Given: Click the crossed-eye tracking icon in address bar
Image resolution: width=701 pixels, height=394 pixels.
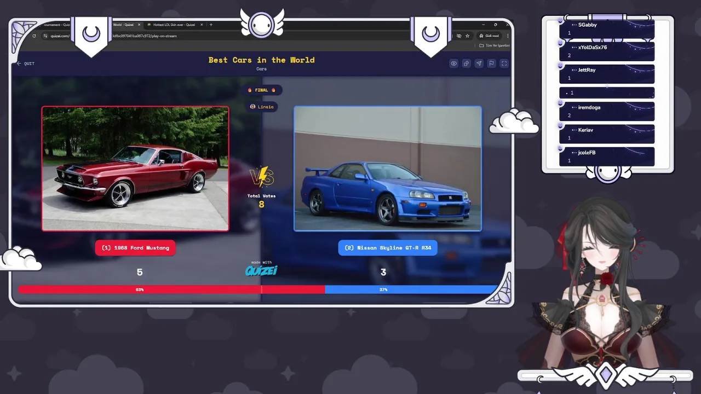Looking at the screenshot, I should 459,36.
